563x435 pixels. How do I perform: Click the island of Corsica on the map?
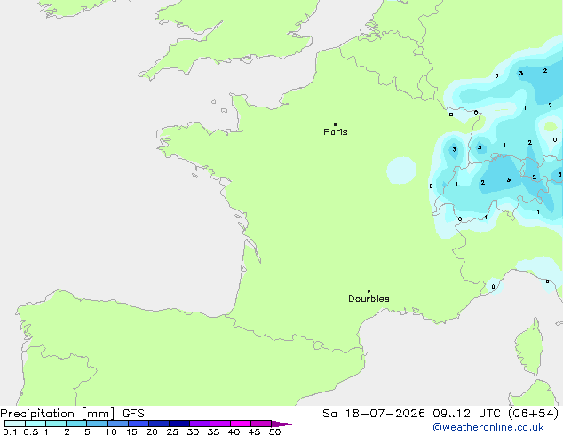pos(529,347)
